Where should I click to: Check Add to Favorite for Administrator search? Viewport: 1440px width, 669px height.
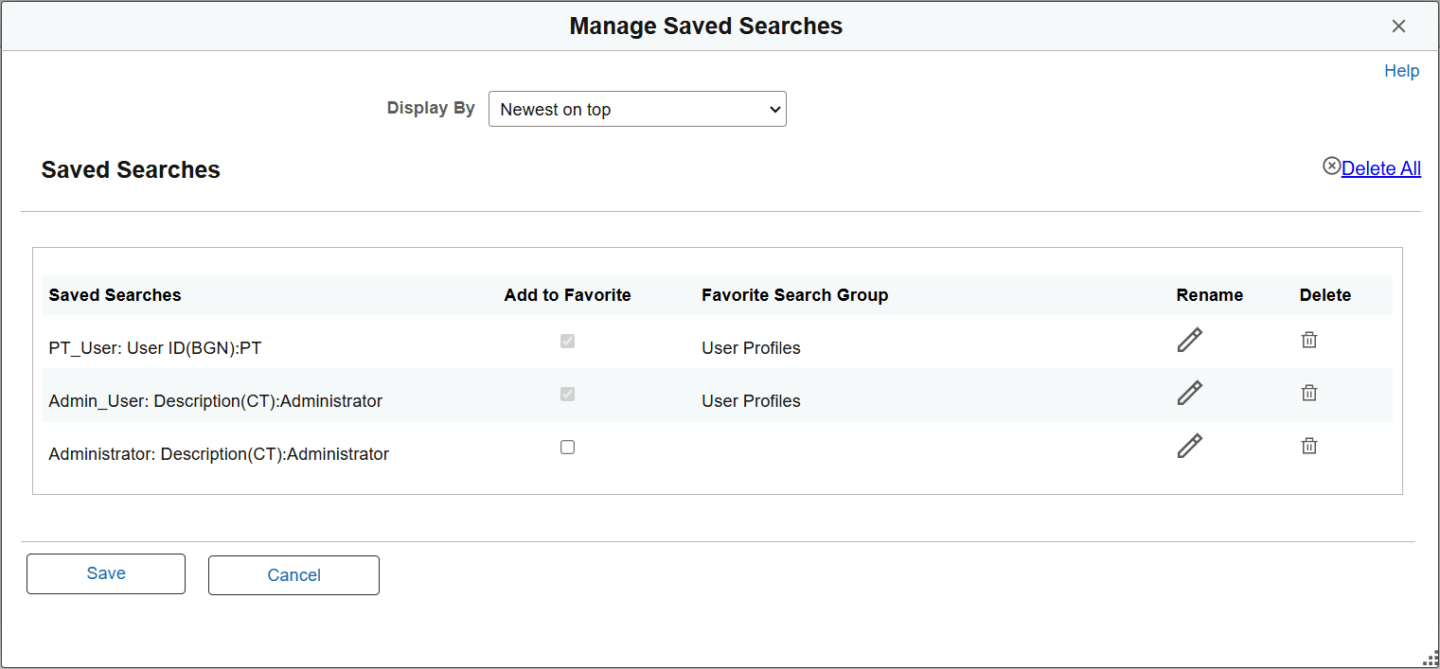(x=567, y=447)
